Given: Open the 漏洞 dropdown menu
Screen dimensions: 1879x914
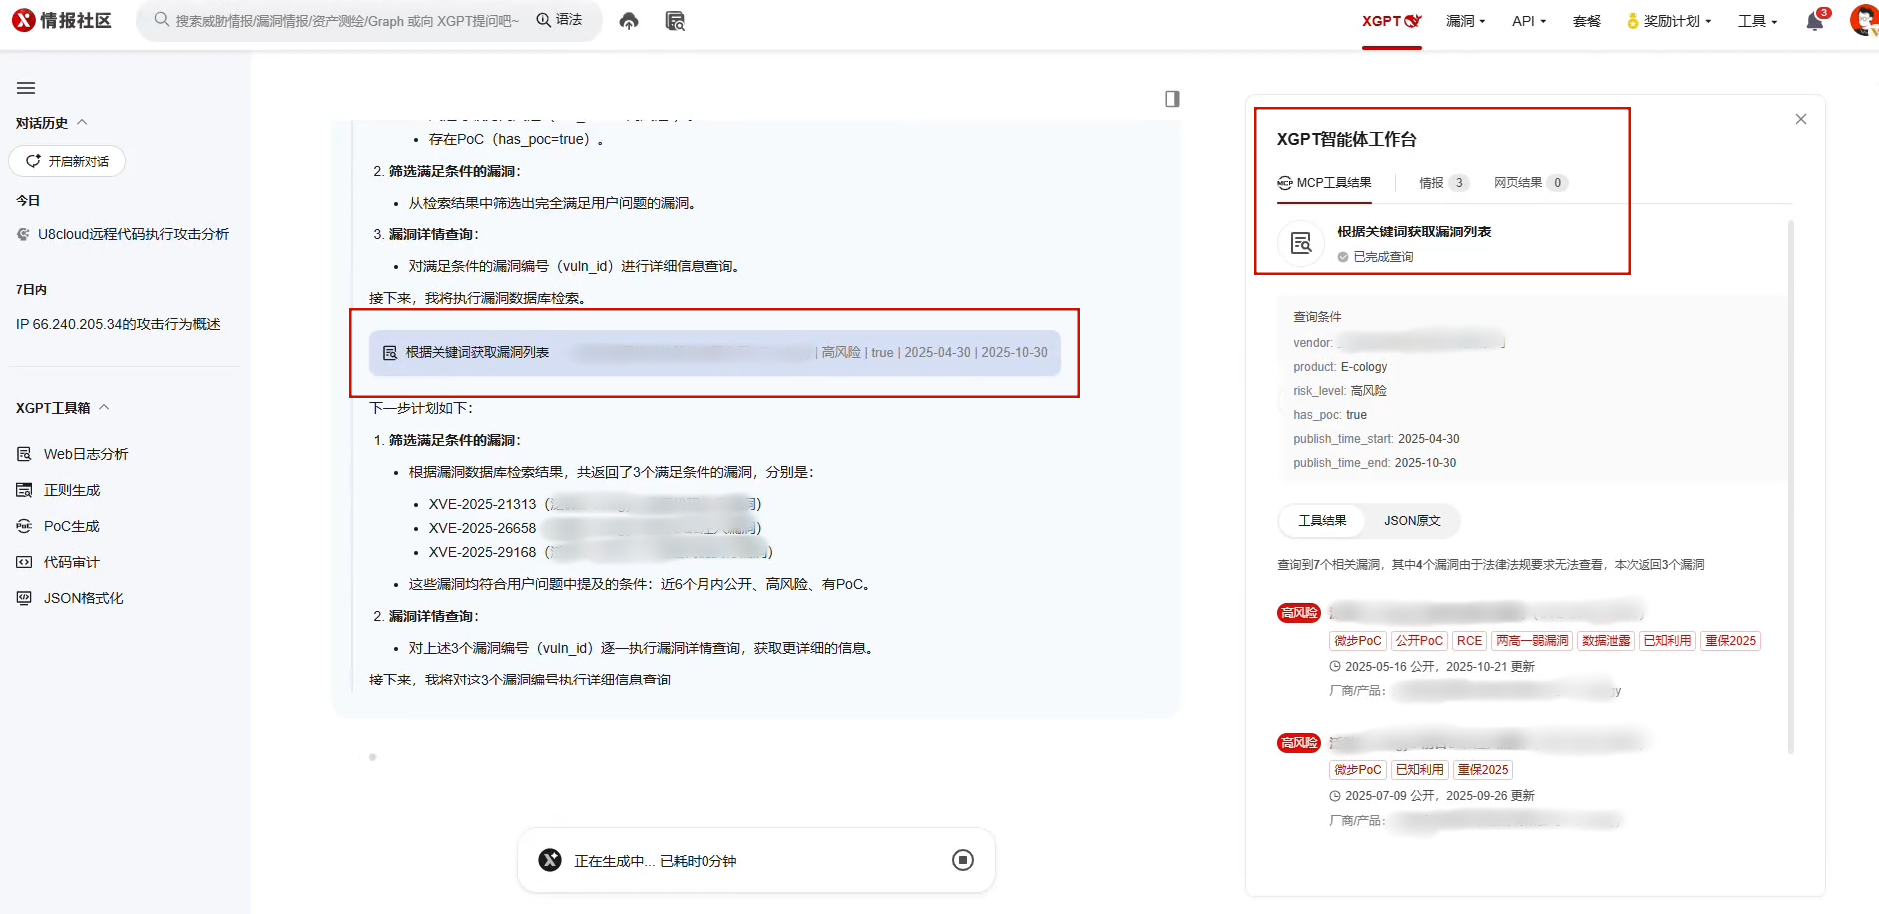Looking at the screenshot, I should point(1465,21).
